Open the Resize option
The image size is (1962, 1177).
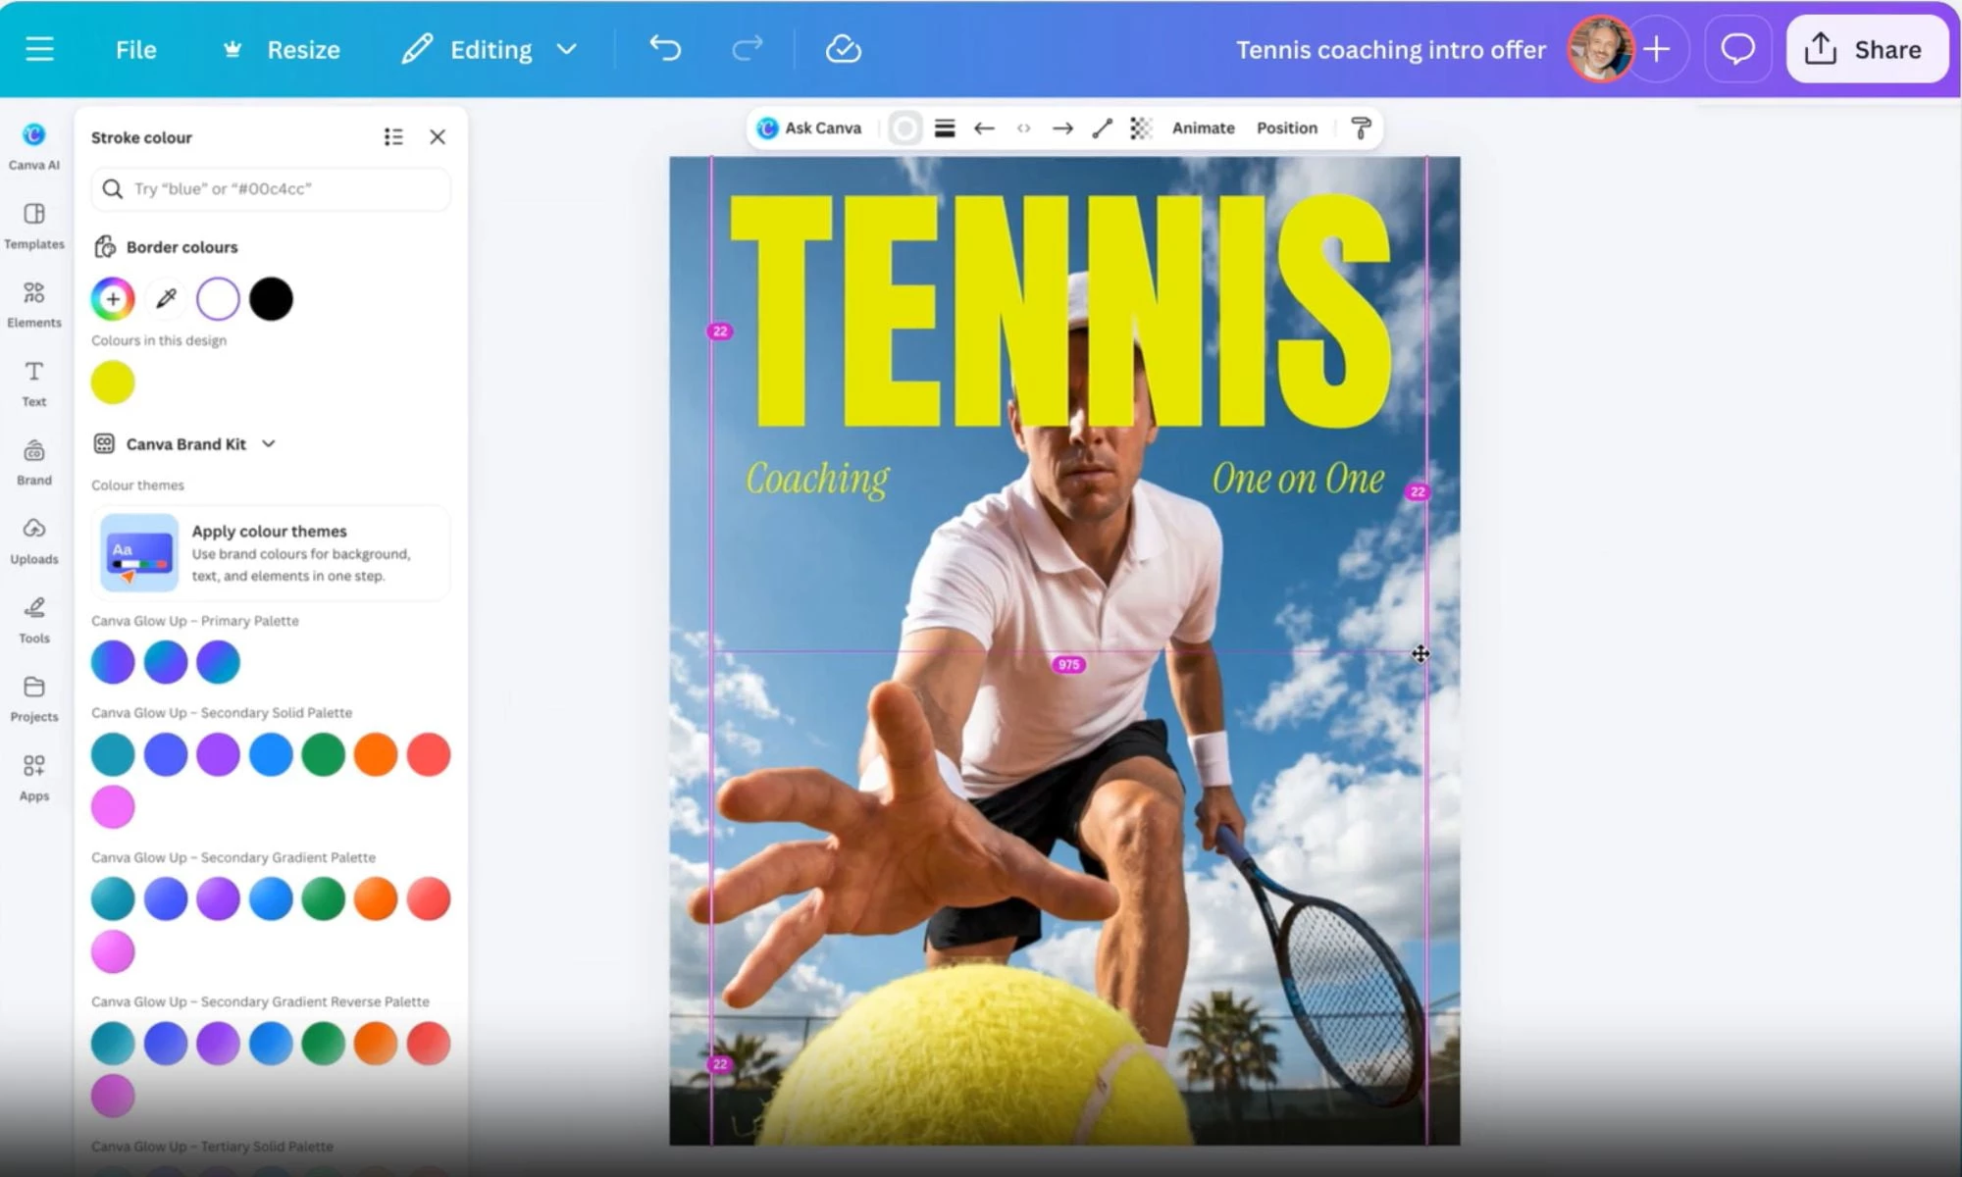pos(283,50)
